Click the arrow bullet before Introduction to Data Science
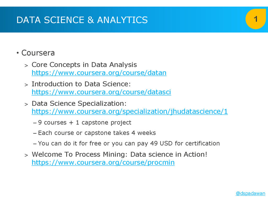 tap(26, 85)
